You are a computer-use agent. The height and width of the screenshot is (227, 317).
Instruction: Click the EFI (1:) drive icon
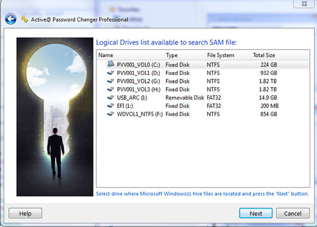pos(110,106)
